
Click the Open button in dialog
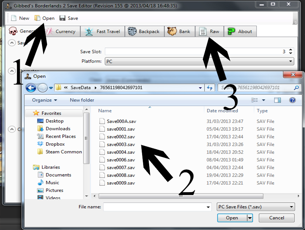(x=232, y=218)
